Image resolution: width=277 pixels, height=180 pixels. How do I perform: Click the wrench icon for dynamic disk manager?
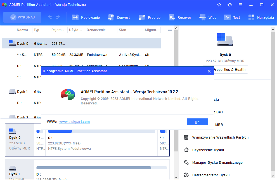(186, 162)
